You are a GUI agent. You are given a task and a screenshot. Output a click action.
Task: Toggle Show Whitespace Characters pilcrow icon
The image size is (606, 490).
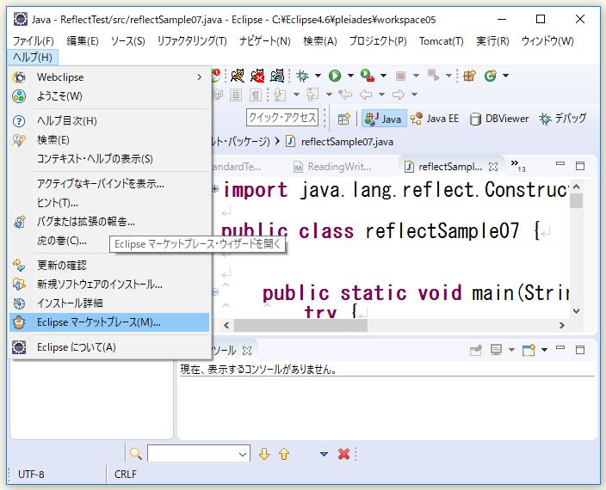[256, 95]
